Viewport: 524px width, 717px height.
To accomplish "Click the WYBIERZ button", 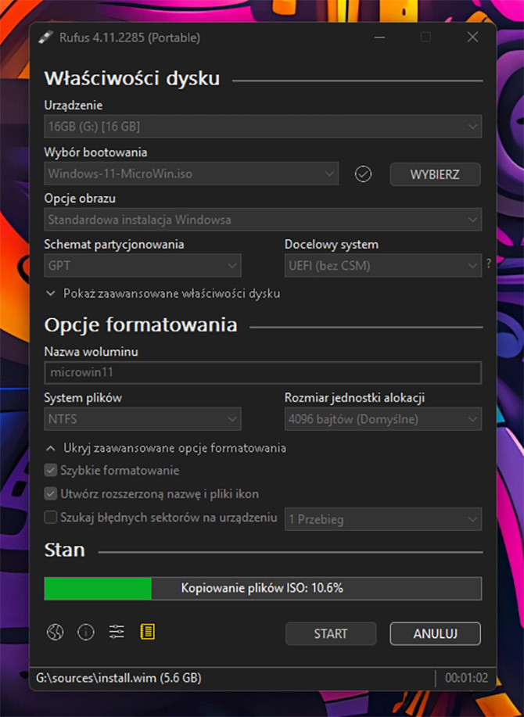I will tap(435, 174).
